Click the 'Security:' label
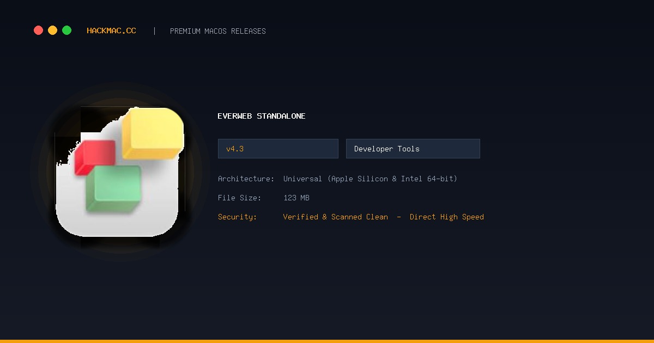This screenshot has height=343, width=654. [x=237, y=217]
